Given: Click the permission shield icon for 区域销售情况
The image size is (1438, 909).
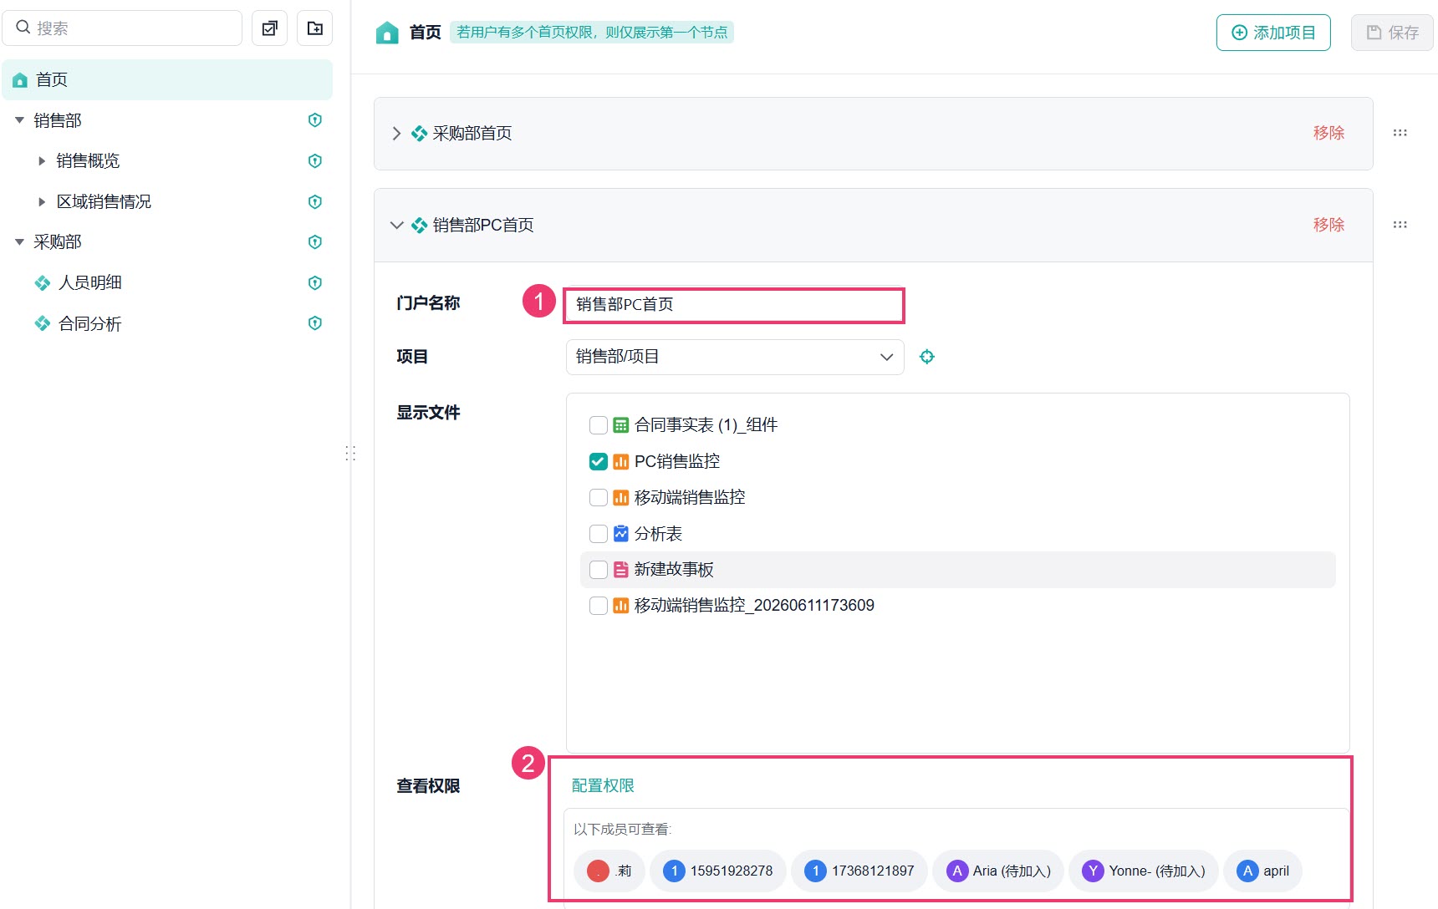Looking at the screenshot, I should pos(315,201).
